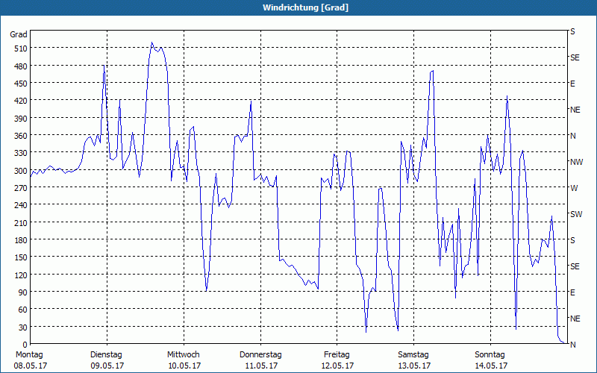Viewport: 597px width, 373px height.
Task: Select the date 11.05.17
Action: pyautogui.click(x=261, y=366)
